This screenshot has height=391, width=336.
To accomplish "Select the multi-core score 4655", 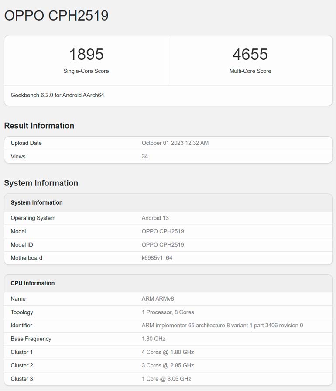I will 250,54.
